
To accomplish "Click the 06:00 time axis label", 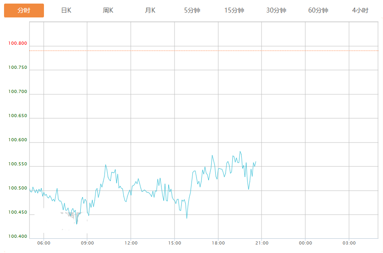I will 44,243.
